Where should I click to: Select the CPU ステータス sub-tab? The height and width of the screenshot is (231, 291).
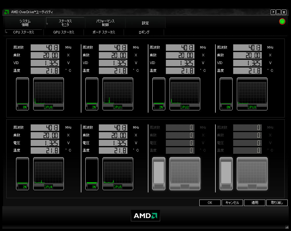coord(23,32)
